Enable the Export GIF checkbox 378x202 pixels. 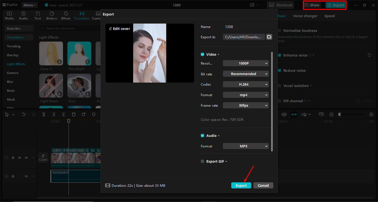pos(202,161)
